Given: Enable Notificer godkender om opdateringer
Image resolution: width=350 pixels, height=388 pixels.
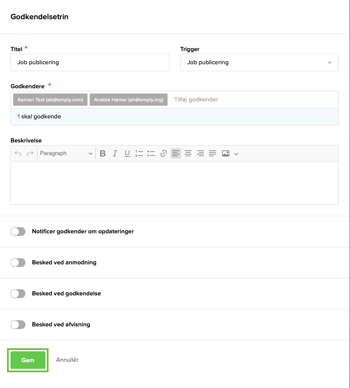Looking at the screenshot, I should [18, 232].
